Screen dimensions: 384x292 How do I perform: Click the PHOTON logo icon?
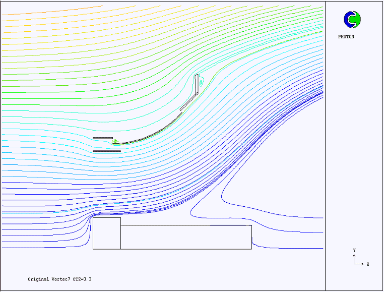click(x=352, y=20)
